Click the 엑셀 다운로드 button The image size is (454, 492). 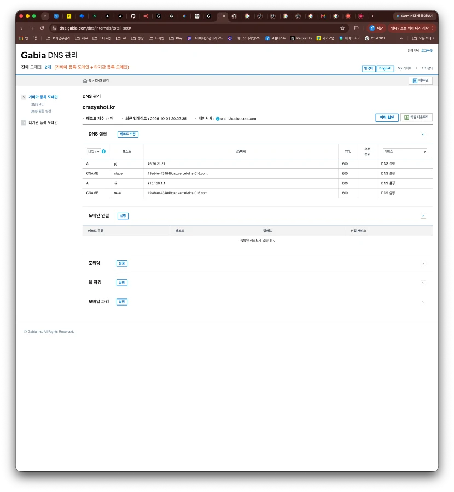click(417, 118)
